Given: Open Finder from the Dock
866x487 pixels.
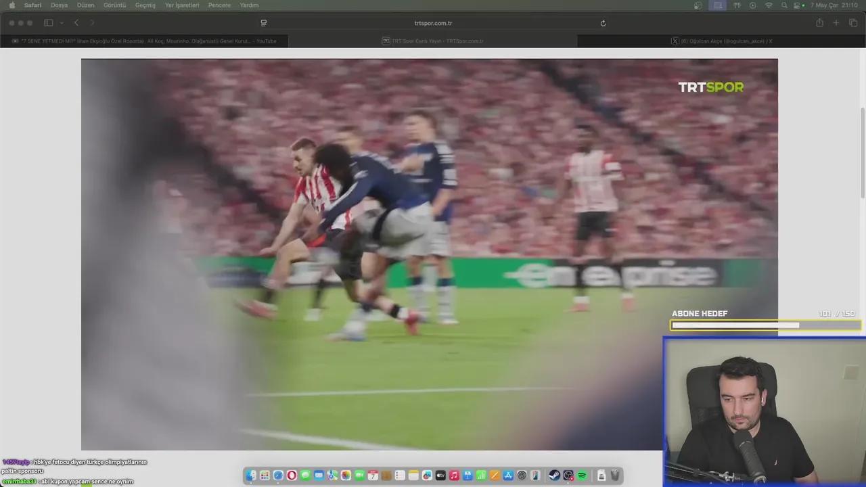Looking at the screenshot, I should click(251, 476).
